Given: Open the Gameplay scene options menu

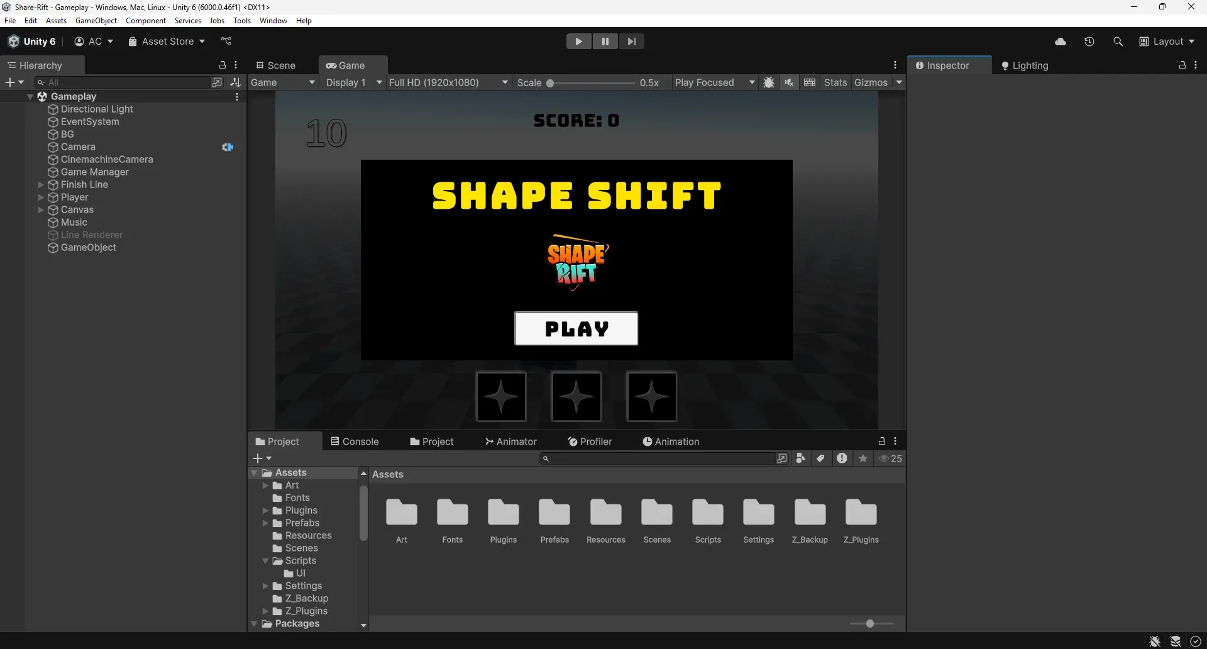Looking at the screenshot, I should pos(237,97).
